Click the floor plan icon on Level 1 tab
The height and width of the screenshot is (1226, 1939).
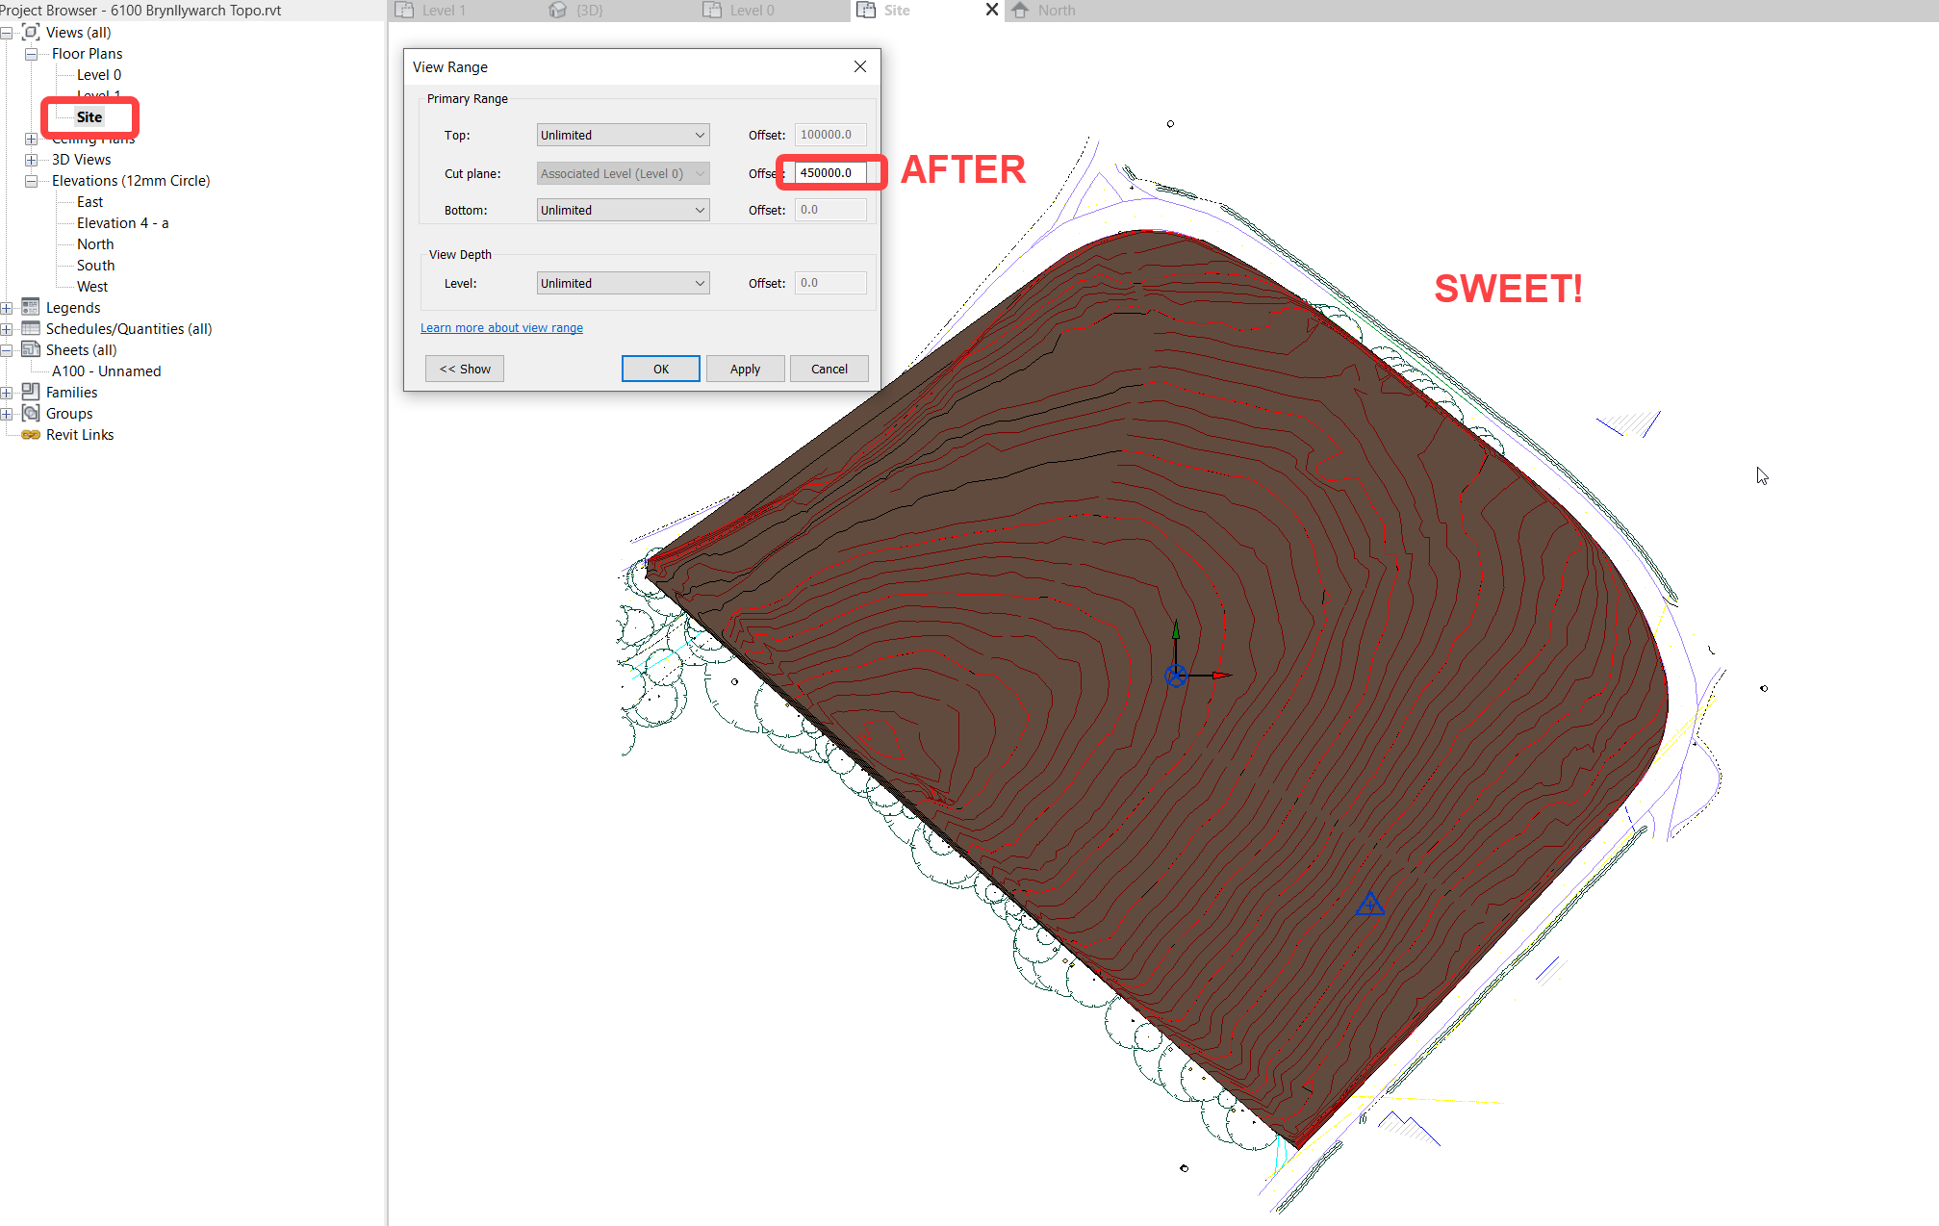pos(404,10)
